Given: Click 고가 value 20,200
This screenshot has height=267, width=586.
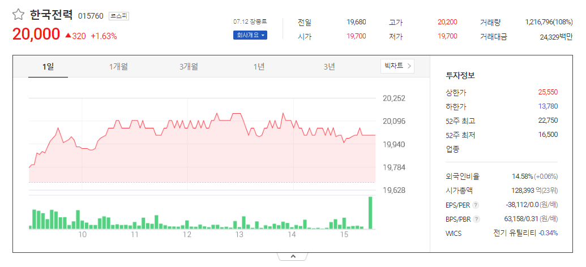Looking at the screenshot, I should [447, 22].
